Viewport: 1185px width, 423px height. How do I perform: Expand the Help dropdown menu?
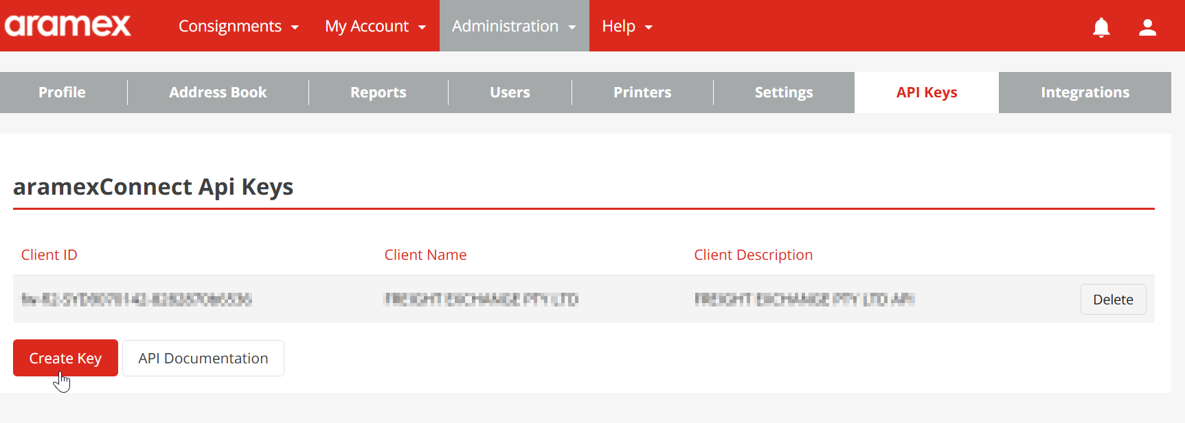click(627, 26)
